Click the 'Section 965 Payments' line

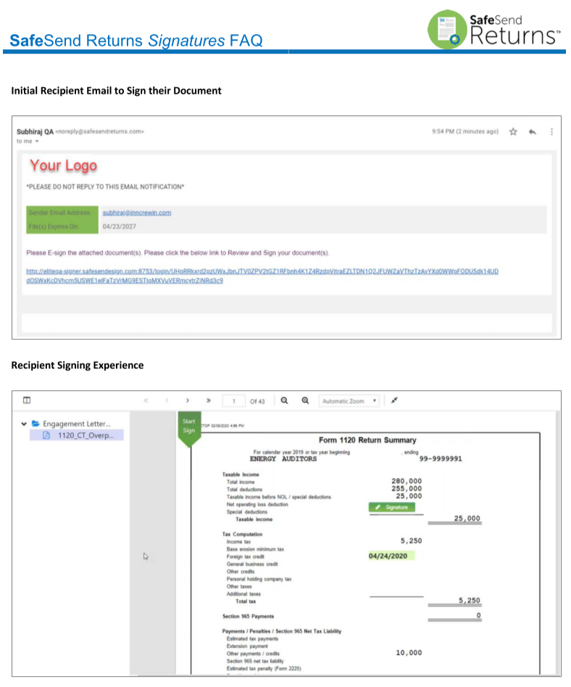(248, 616)
